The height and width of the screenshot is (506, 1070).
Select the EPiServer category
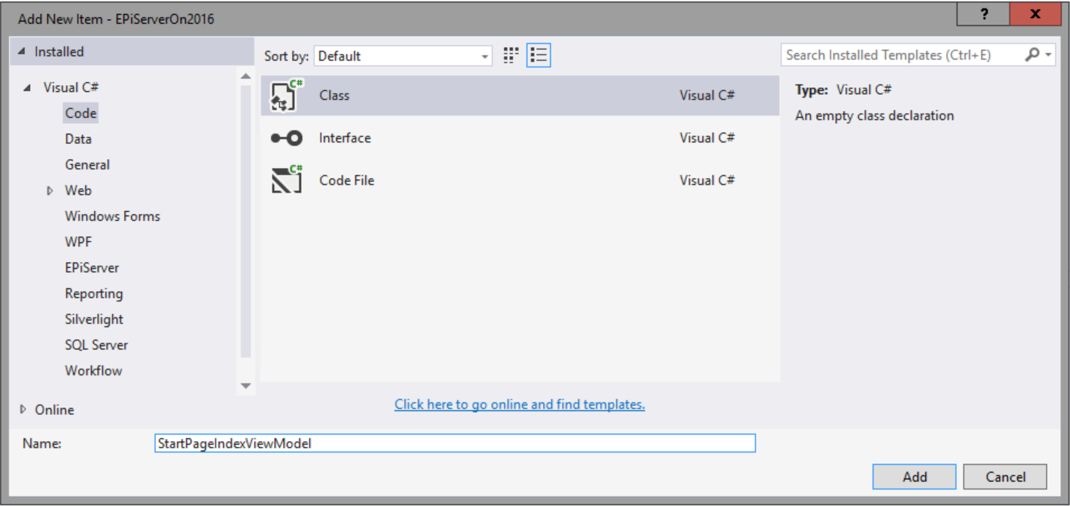92,268
